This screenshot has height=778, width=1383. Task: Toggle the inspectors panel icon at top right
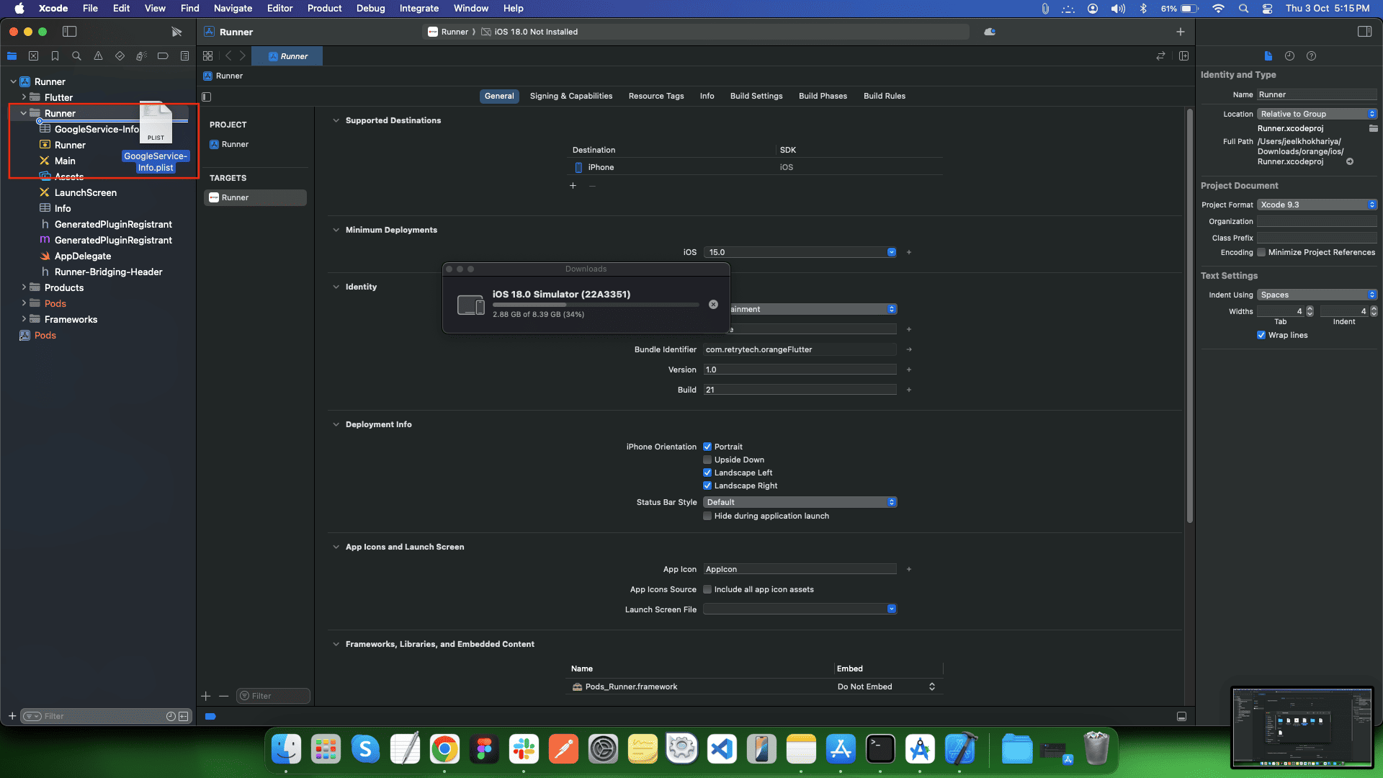(x=1364, y=32)
